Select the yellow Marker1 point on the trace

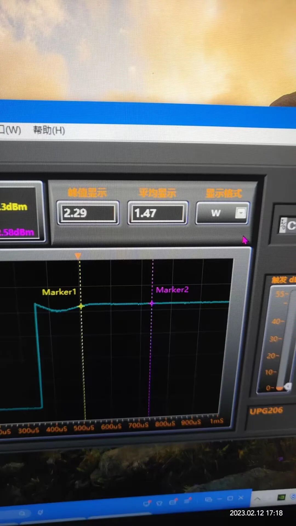[81, 306]
